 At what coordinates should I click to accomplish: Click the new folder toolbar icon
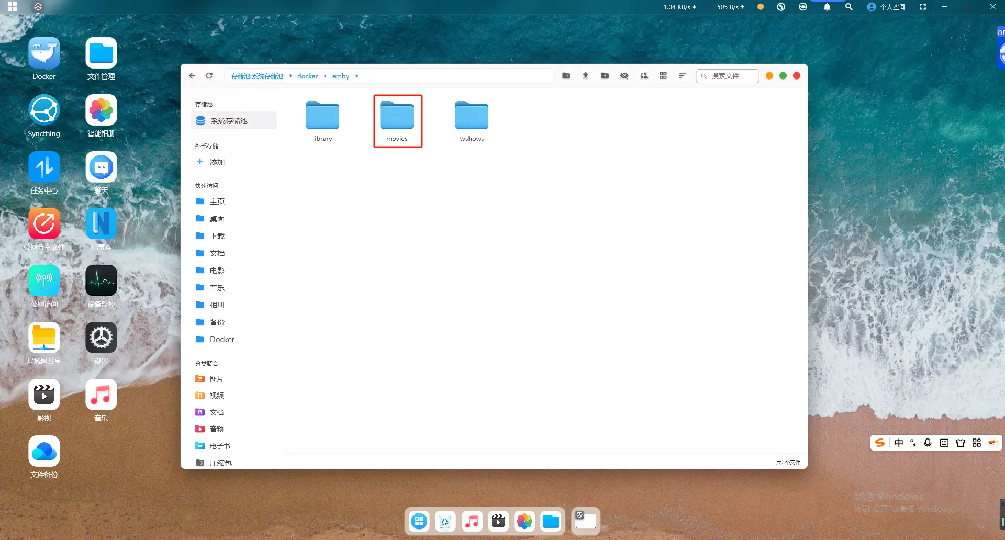[566, 76]
